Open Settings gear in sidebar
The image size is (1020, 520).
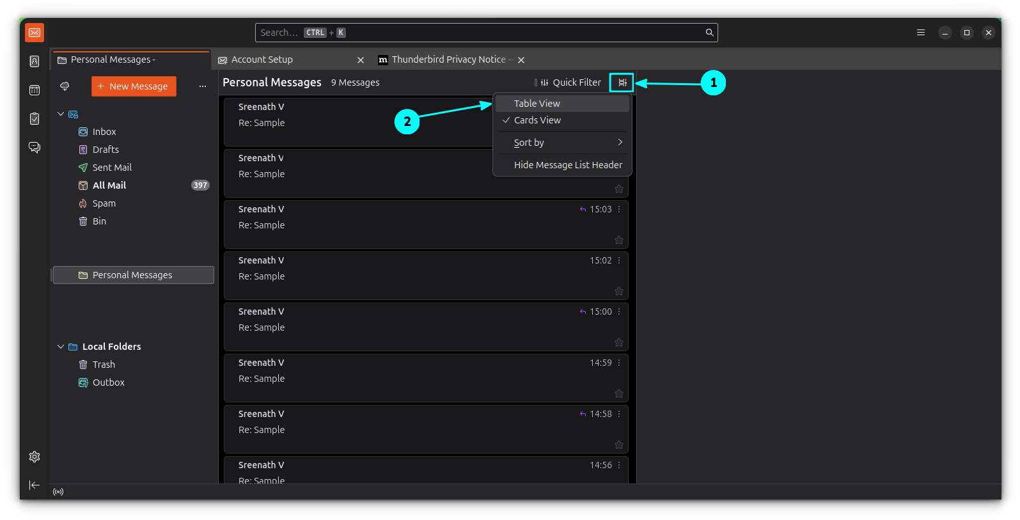coord(35,457)
